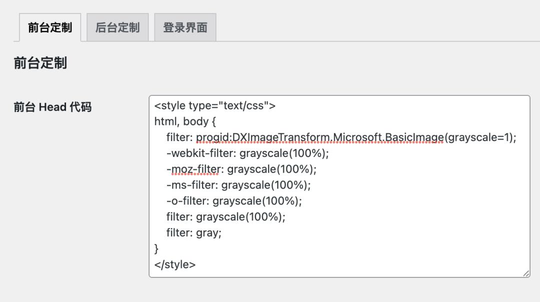Image resolution: width=540 pixels, height=302 pixels.
Task: Click the closing brace '}' line
Action: click(156, 248)
